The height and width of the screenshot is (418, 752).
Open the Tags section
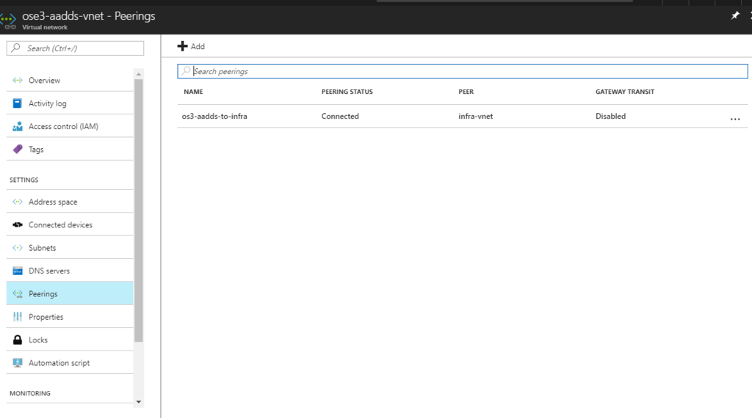pos(70,150)
